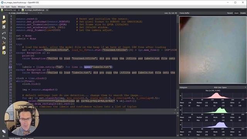Click the 'img = sensor.snapshot()' code on line 30
The height and width of the screenshot is (139, 247).
click(40, 90)
